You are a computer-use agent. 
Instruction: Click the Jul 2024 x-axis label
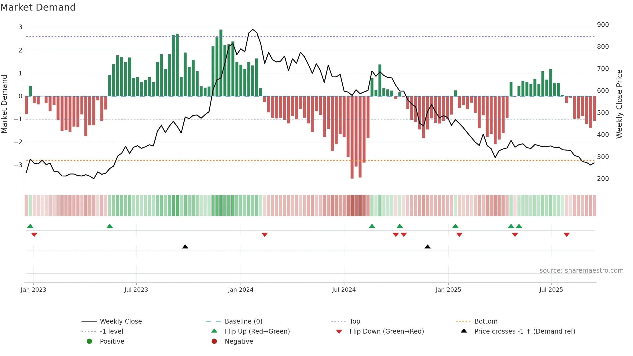(344, 290)
